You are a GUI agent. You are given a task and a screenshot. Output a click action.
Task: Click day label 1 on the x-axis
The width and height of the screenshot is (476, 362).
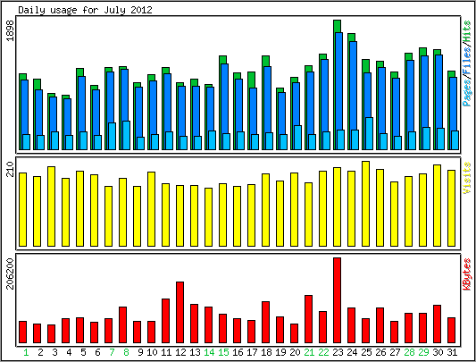click(x=26, y=352)
